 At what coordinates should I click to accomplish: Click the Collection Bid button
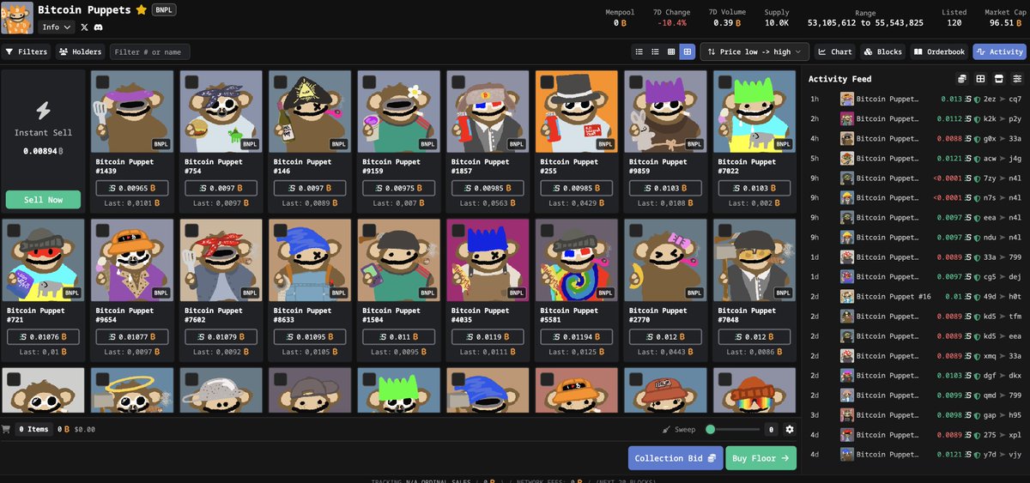click(x=676, y=458)
